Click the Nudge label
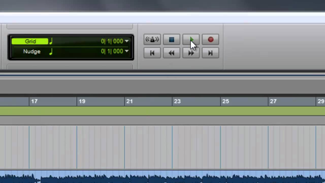The width and height of the screenshot is (325, 183). pos(32,51)
